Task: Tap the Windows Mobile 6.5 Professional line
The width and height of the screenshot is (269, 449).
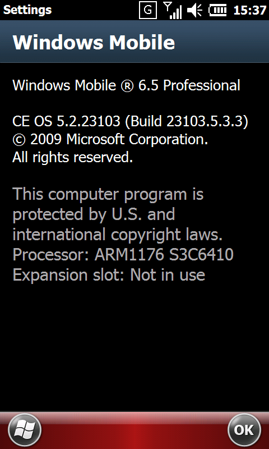Action: tap(126, 85)
